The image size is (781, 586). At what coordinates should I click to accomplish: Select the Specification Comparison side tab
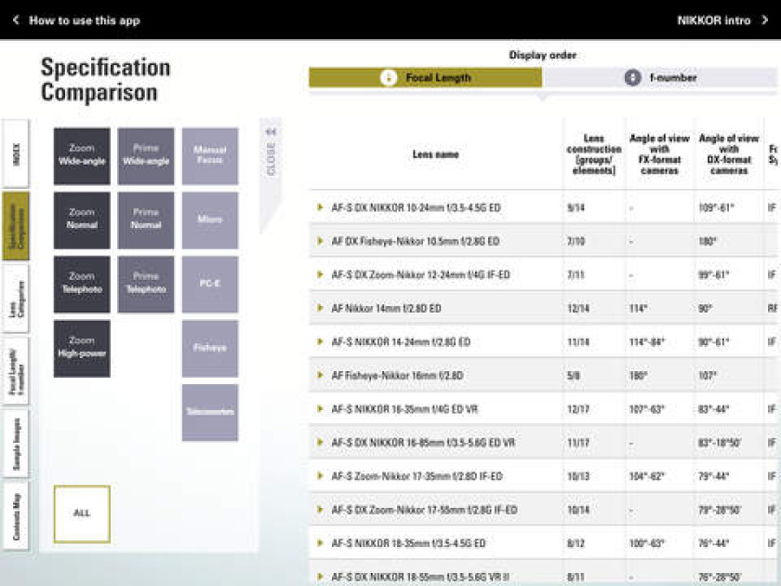point(16,226)
